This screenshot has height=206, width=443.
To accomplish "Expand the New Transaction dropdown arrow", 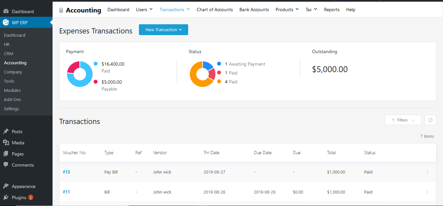I will click(x=180, y=30).
